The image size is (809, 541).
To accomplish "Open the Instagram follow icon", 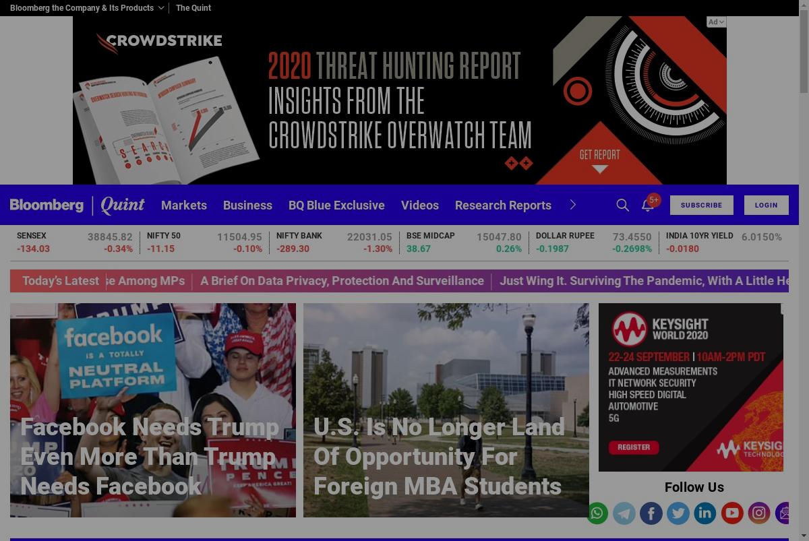I will (x=758, y=513).
